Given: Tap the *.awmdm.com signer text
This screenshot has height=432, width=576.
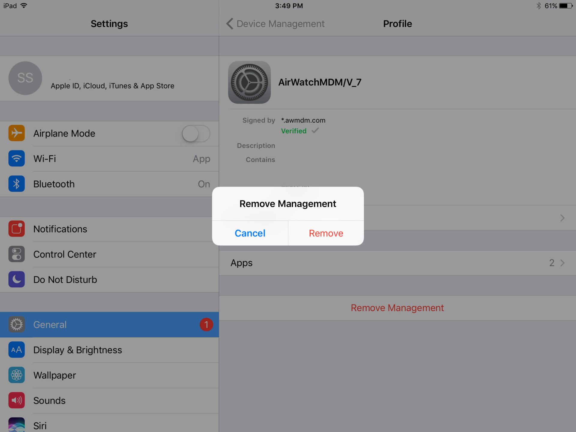Looking at the screenshot, I should 303,120.
